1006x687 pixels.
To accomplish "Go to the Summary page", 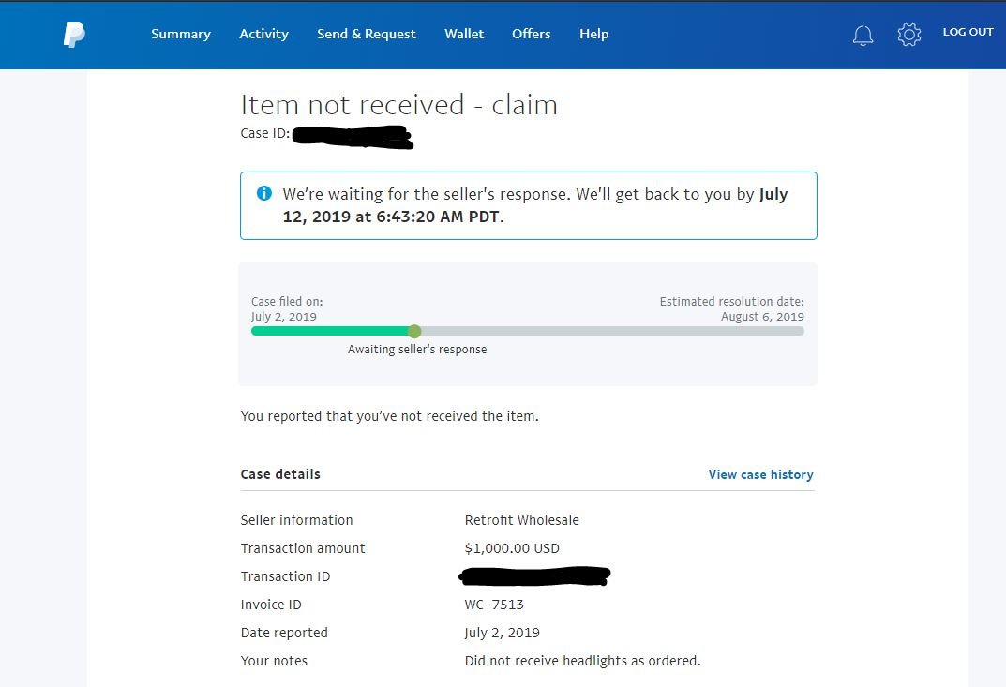I will pos(181,34).
